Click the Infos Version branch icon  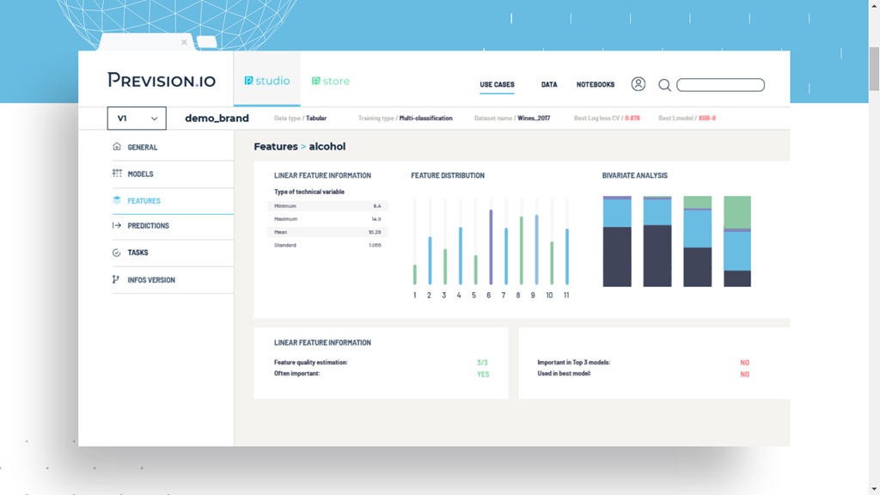coord(117,280)
